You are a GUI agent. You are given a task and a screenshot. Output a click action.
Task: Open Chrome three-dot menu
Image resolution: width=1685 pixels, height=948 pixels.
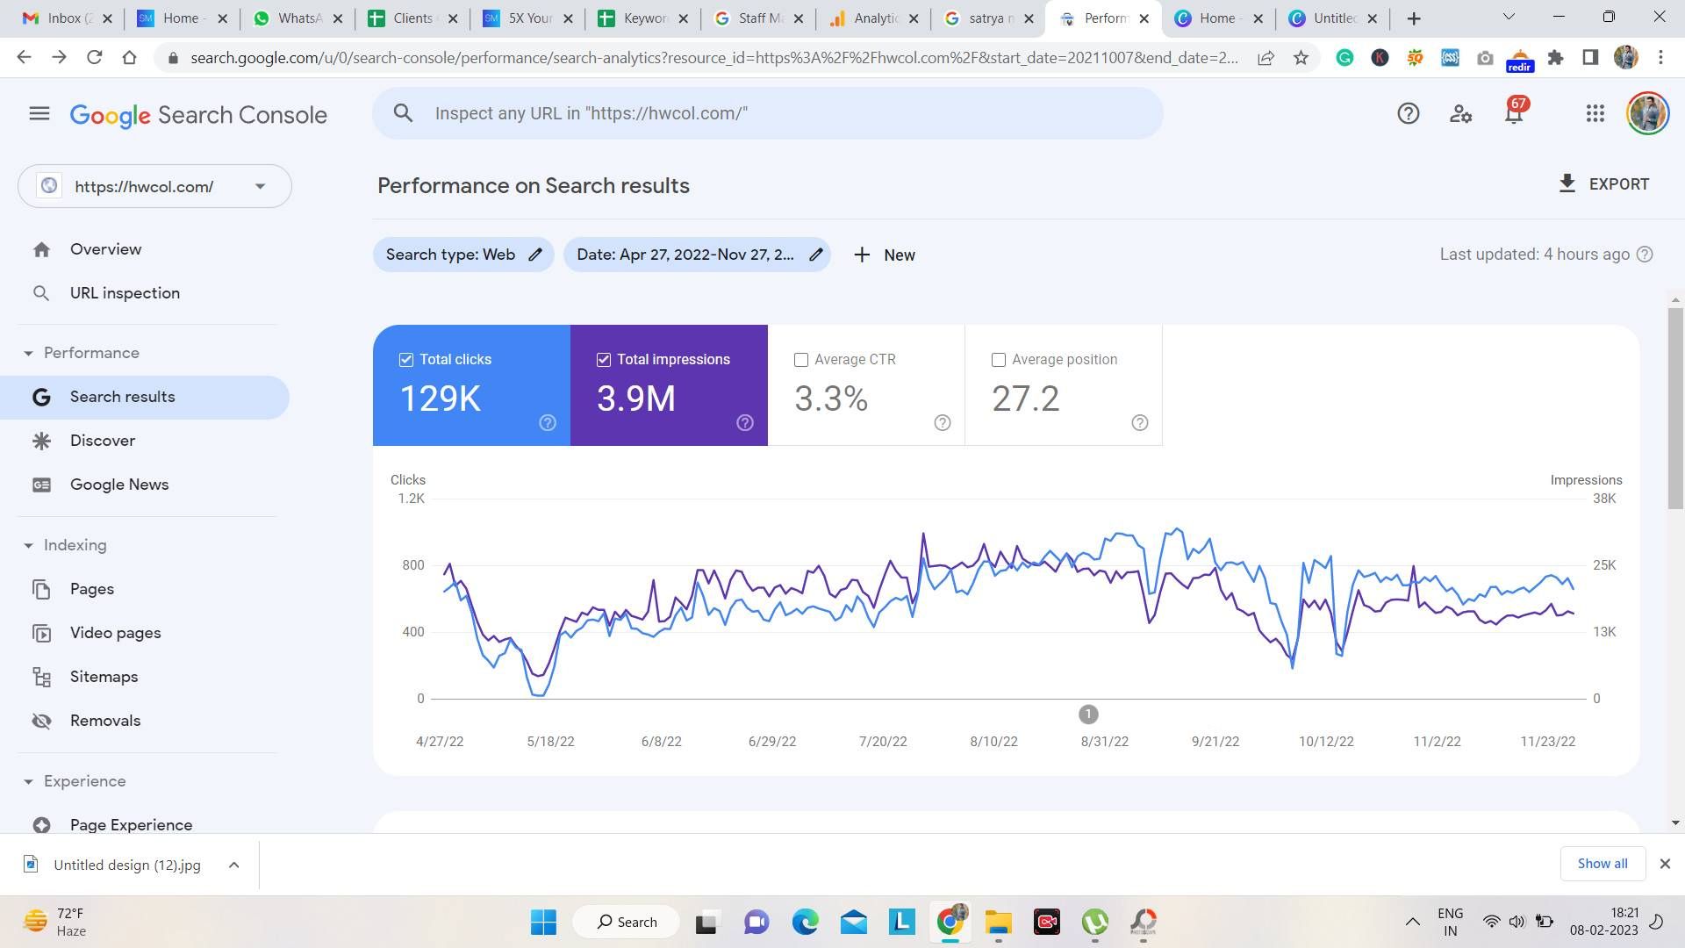pos(1660,58)
